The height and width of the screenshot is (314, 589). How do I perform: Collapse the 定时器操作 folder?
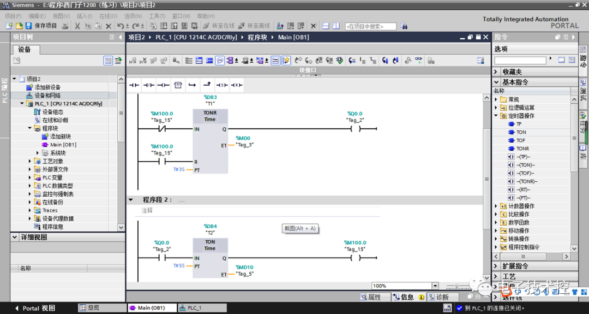(496, 116)
